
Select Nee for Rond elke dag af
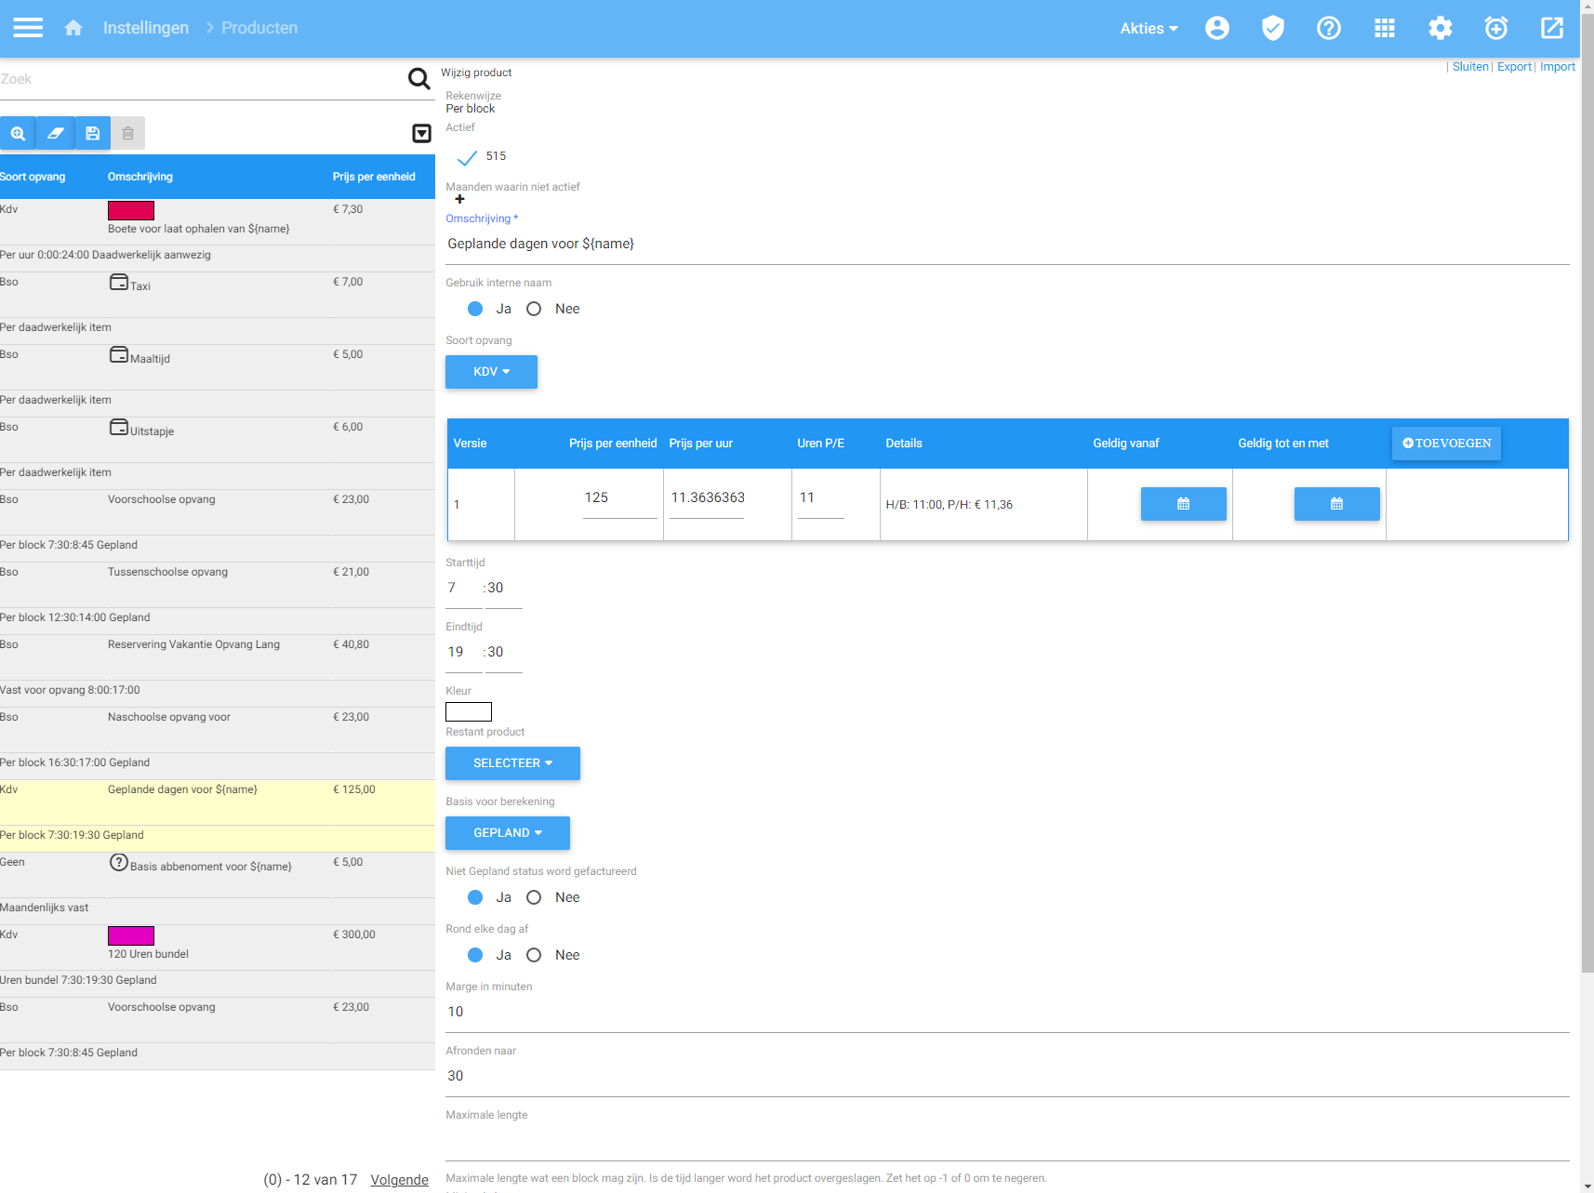(x=534, y=955)
